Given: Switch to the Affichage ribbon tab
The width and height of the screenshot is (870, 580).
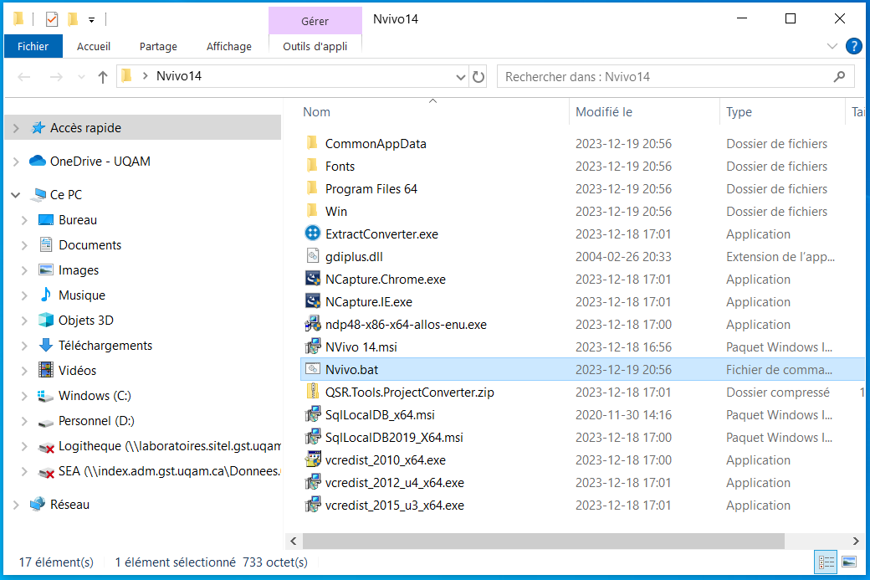Looking at the screenshot, I should 228,46.
